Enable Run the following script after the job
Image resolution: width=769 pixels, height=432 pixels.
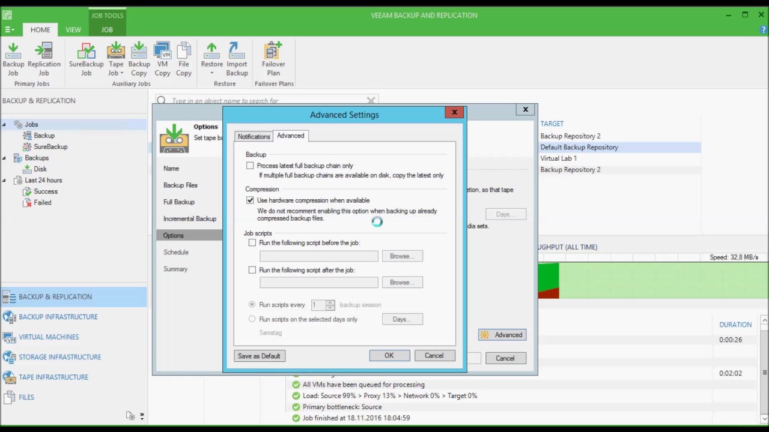point(252,270)
